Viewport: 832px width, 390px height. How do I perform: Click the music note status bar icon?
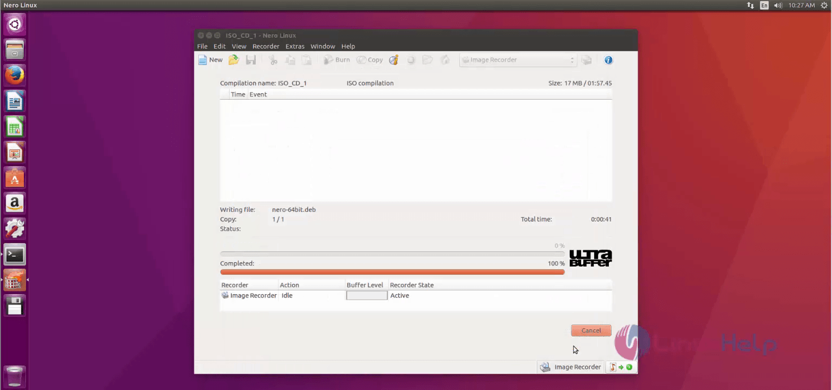613,367
